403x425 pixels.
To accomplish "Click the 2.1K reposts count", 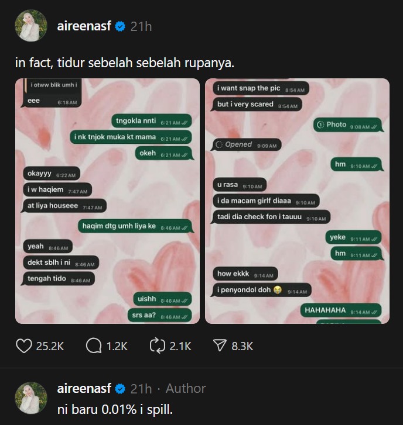I will (180, 346).
